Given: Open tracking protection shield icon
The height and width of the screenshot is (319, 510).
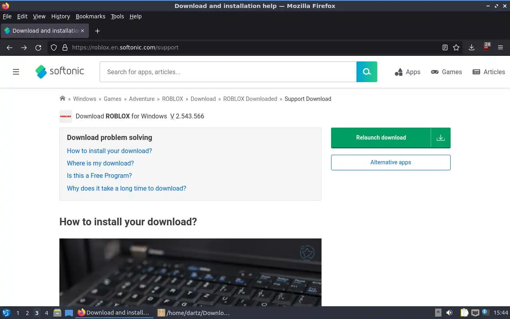Looking at the screenshot, I should coord(54,47).
